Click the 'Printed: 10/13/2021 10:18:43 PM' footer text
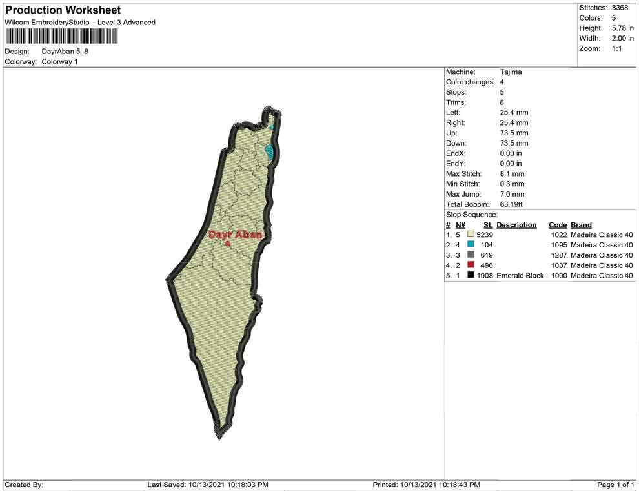Viewport: 639px width, 491px height. pos(426,485)
